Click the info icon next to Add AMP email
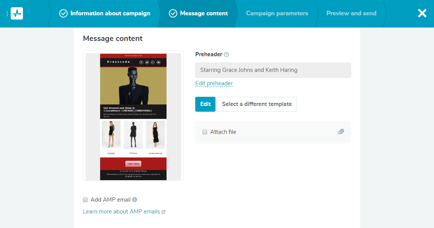 pos(135,199)
